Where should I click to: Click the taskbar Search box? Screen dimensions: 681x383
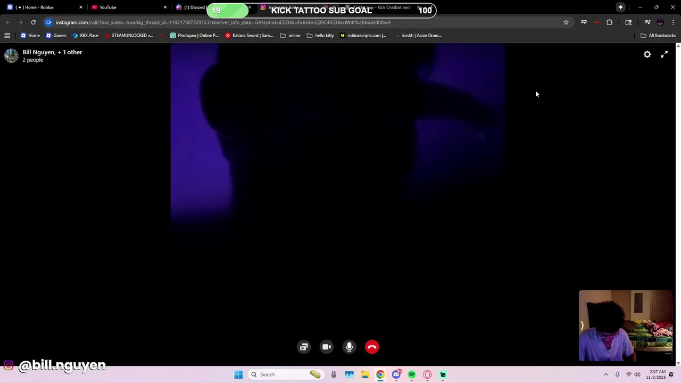click(286, 374)
